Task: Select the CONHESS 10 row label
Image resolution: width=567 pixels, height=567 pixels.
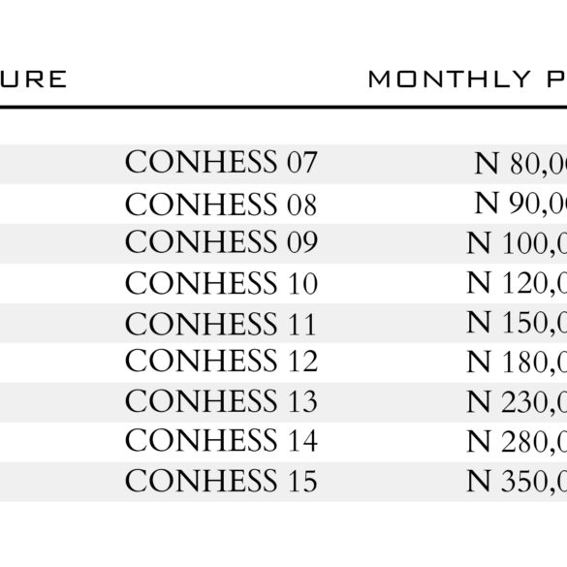Action: click(221, 283)
